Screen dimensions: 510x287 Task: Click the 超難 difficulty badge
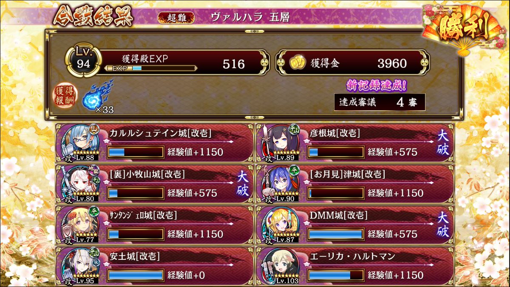[176, 18]
